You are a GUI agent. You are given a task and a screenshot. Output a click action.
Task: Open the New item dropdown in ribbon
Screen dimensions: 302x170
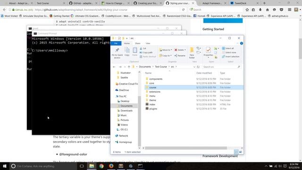[199, 48]
